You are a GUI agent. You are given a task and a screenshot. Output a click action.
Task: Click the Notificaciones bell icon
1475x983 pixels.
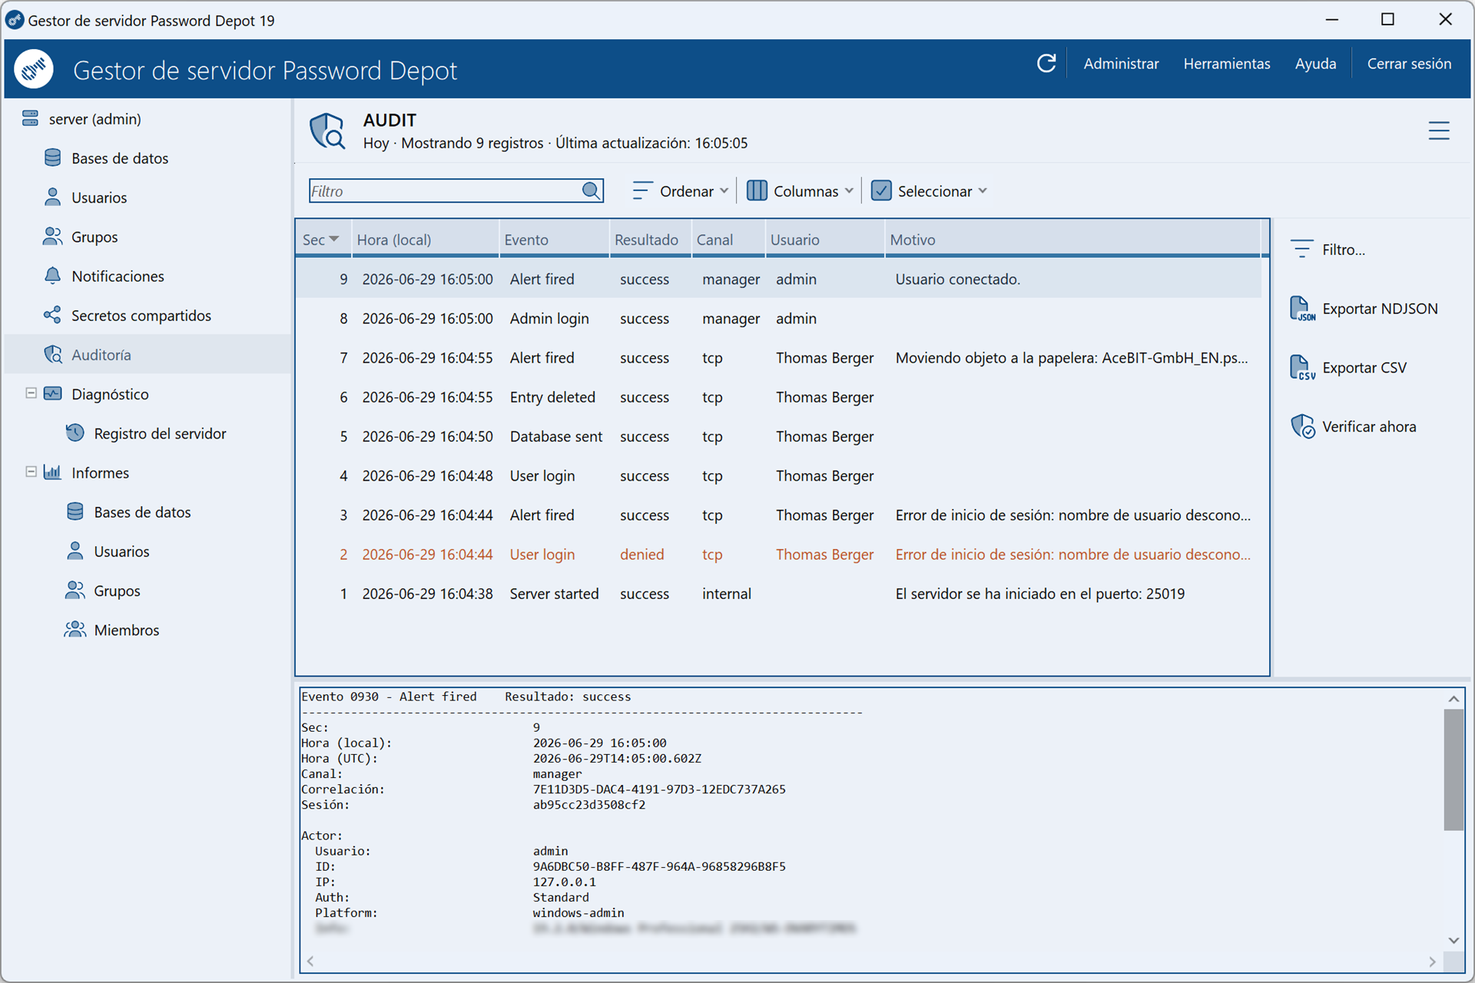coord(52,276)
